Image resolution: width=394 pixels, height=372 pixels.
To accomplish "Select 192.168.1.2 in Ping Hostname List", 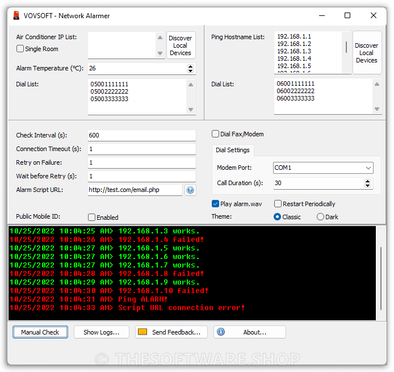I will point(294,44).
